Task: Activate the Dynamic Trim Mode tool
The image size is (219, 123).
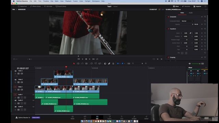Action: 82,64
